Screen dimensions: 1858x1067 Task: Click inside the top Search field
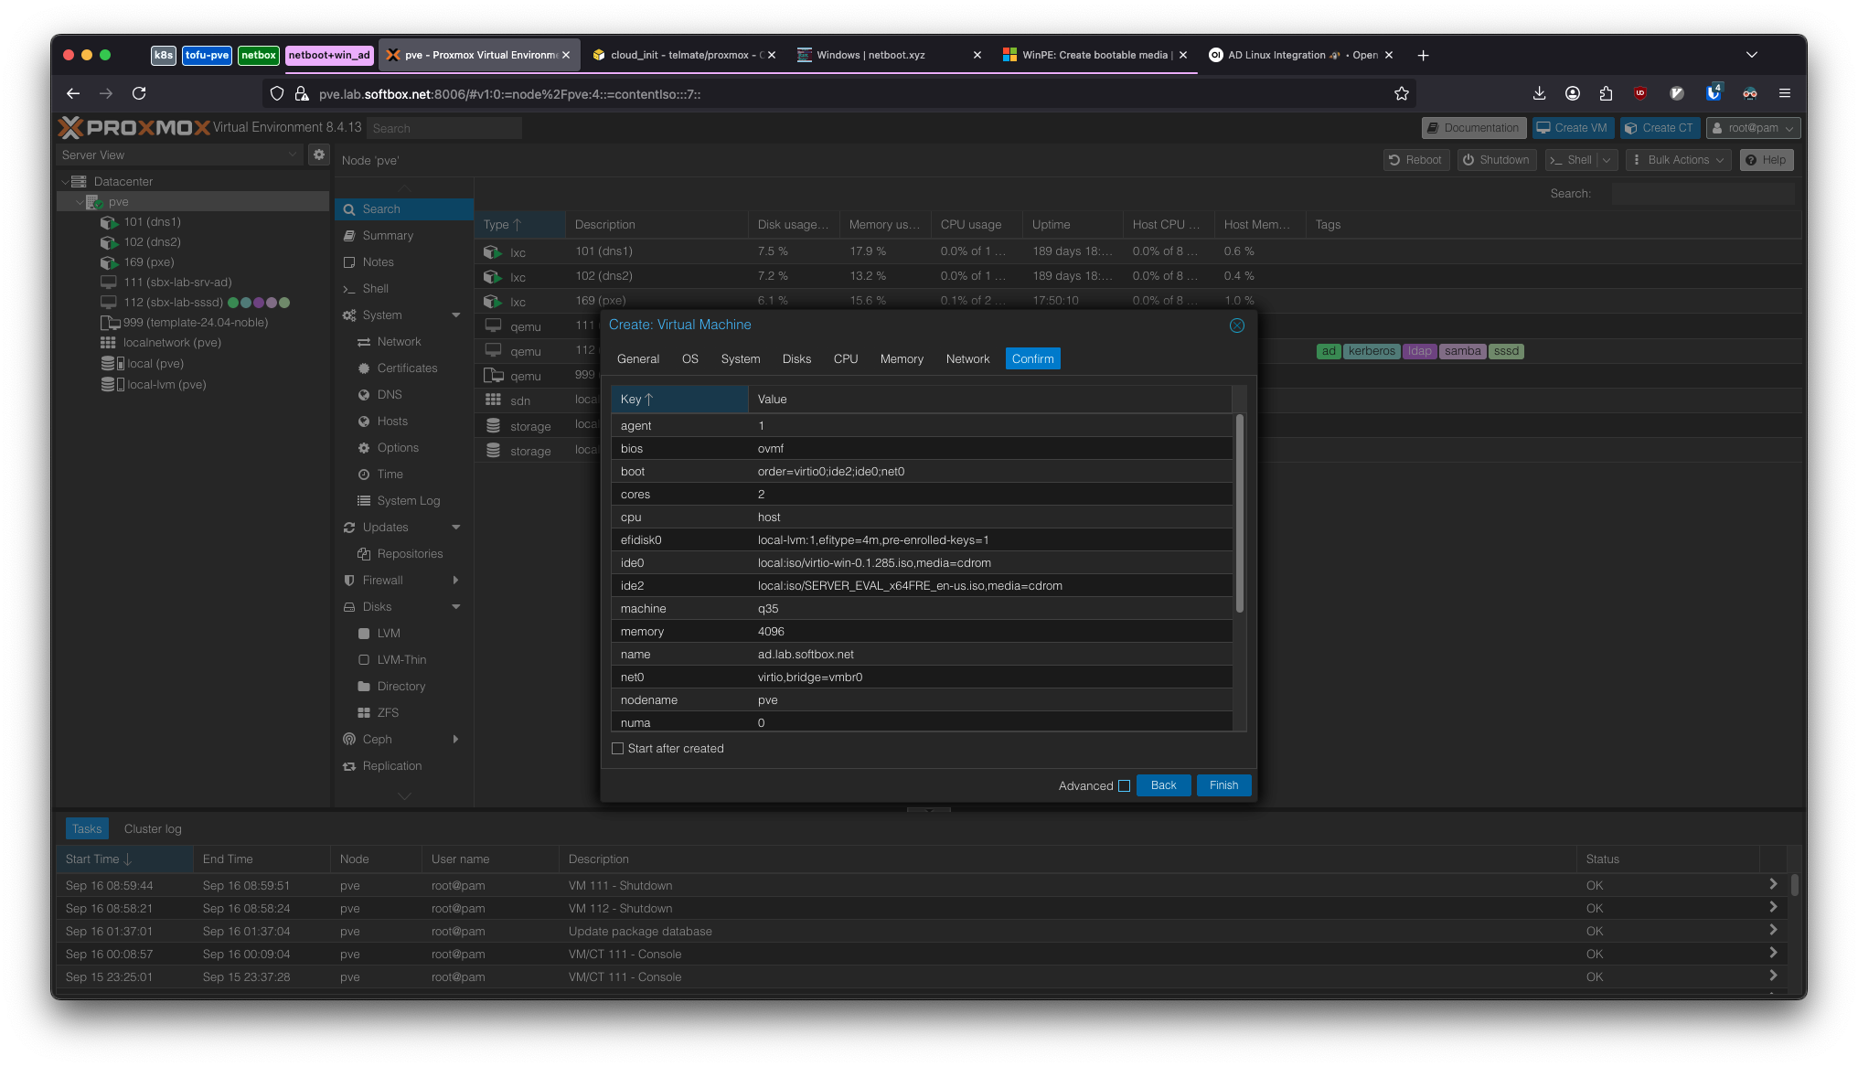[x=443, y=127]
